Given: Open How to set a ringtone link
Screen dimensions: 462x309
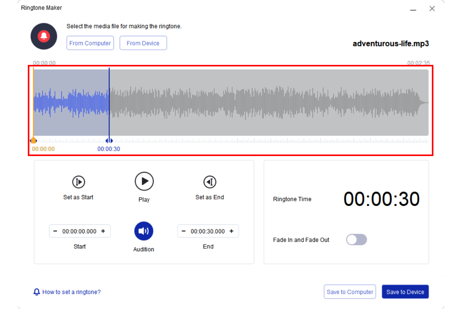Looking at the screenshot, I should tap(71, 292).
